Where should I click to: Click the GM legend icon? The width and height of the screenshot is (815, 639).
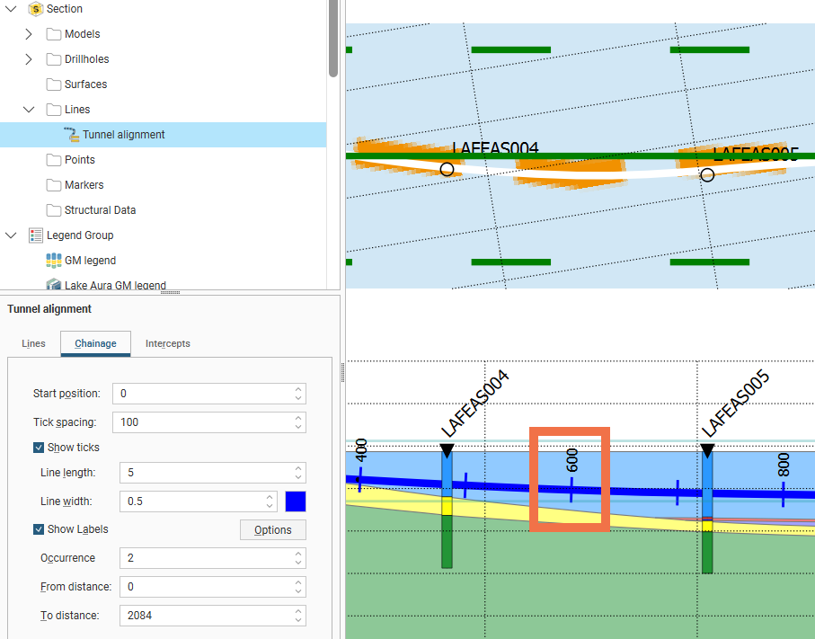pyautogui.click(x=54, y=261)
